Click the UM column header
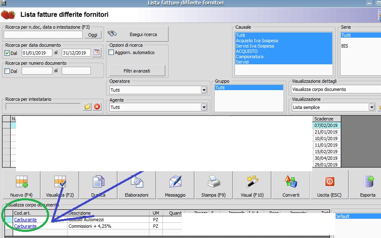The width and height of the screenshot is (381, 238). click(x=156, y=213)
